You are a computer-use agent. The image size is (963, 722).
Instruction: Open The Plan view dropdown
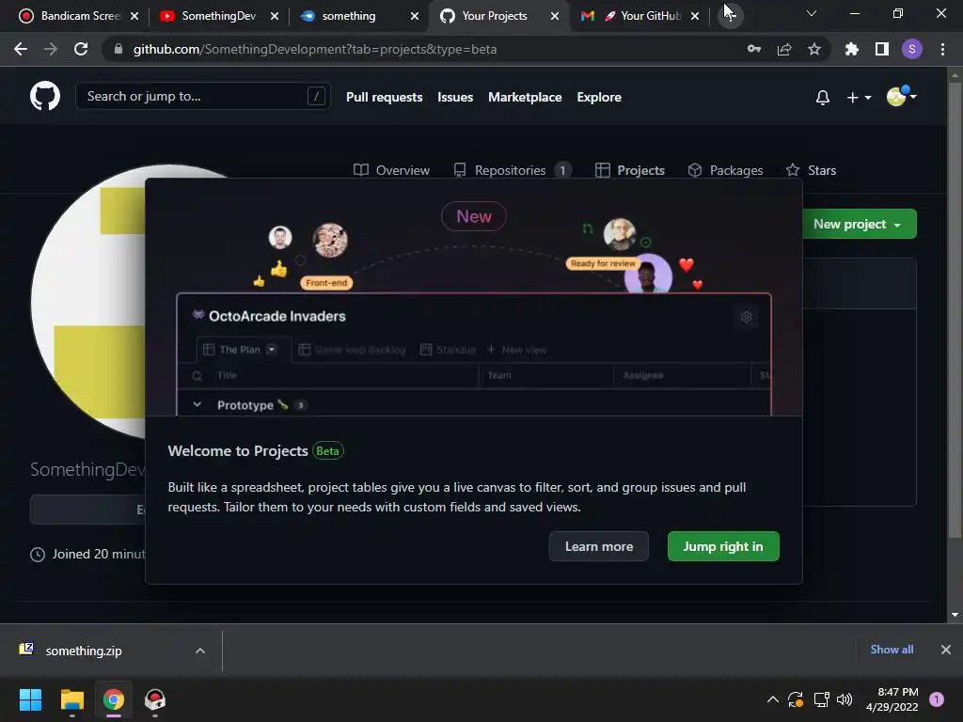272,350
